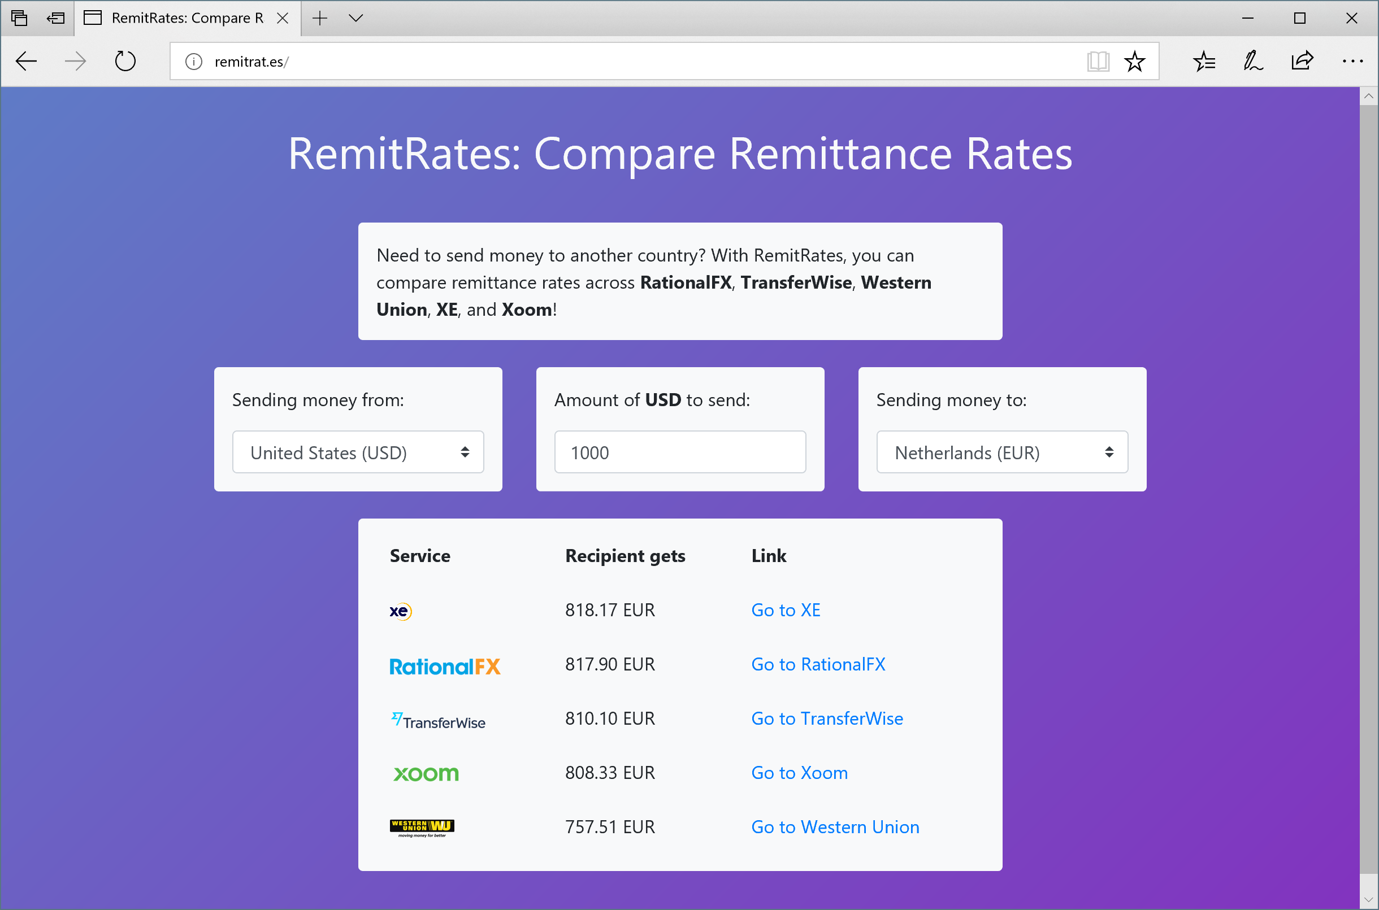Click the browser back arrow
1379x910 pixels.
26,61
